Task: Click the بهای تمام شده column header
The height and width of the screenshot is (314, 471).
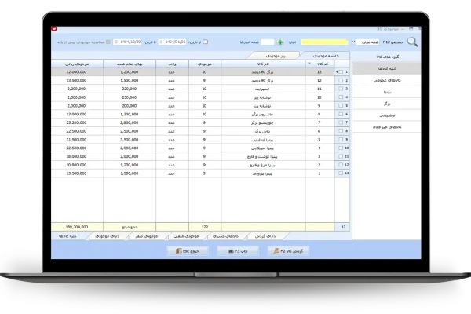Action: [130, 64]
